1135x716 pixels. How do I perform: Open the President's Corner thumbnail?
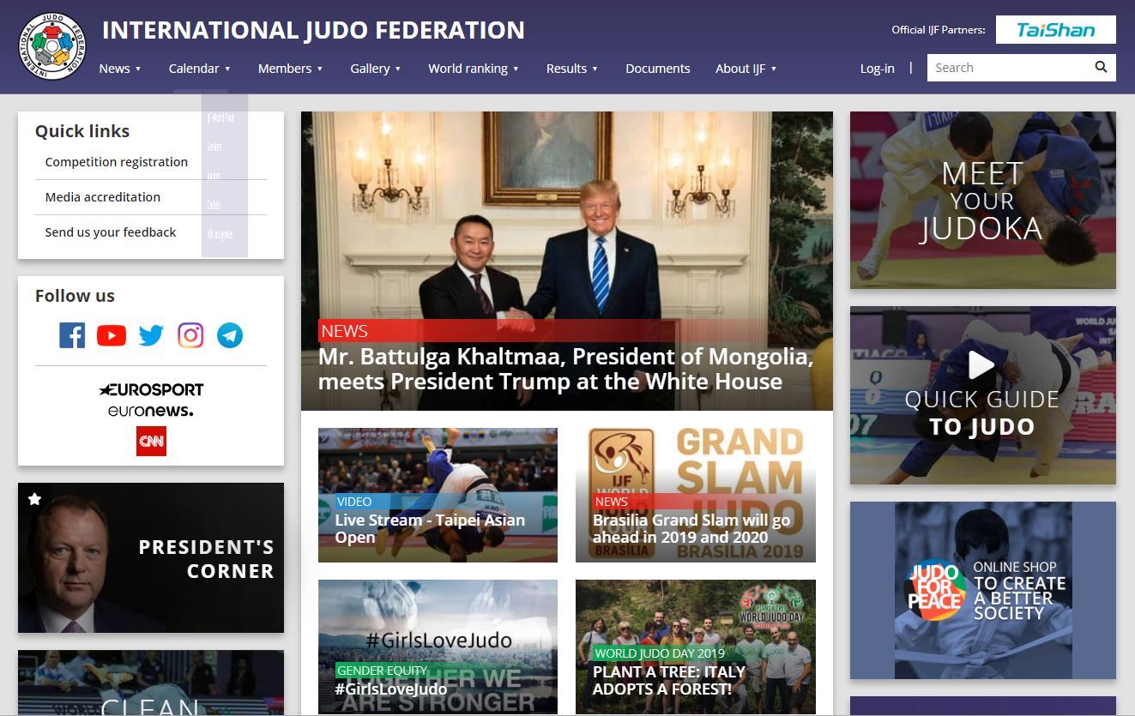151,557
